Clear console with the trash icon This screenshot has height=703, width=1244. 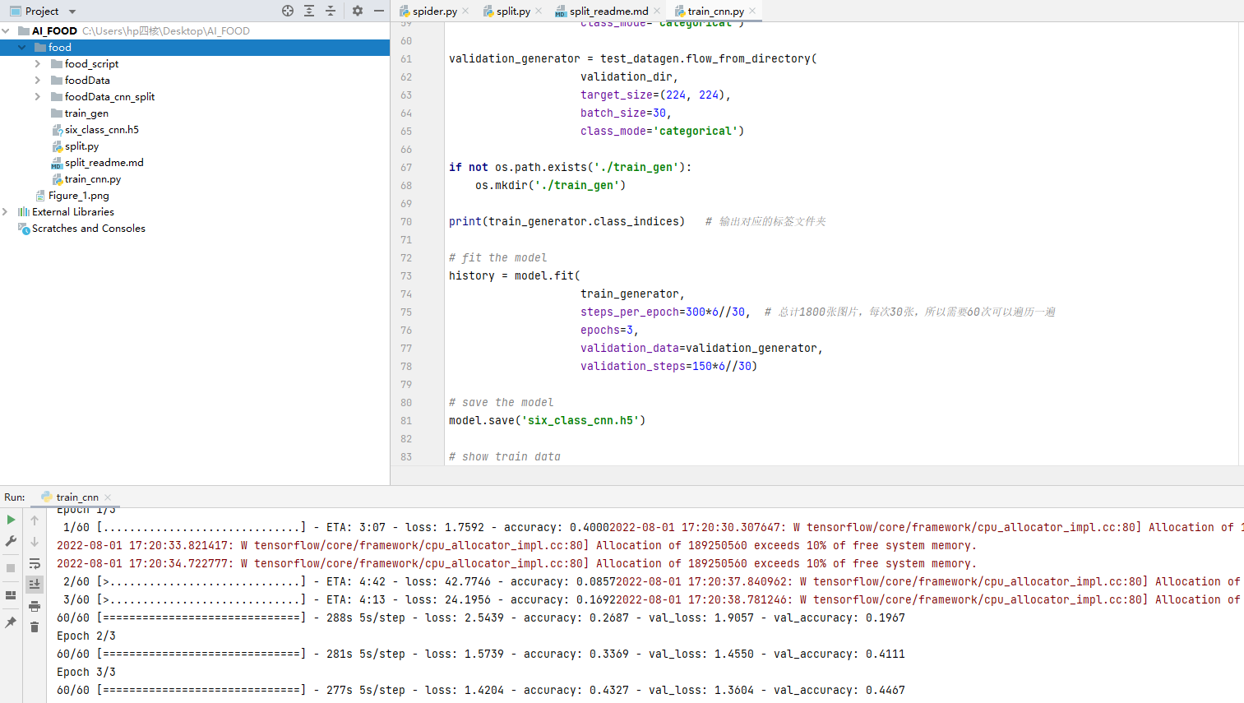tap(35, 627)
